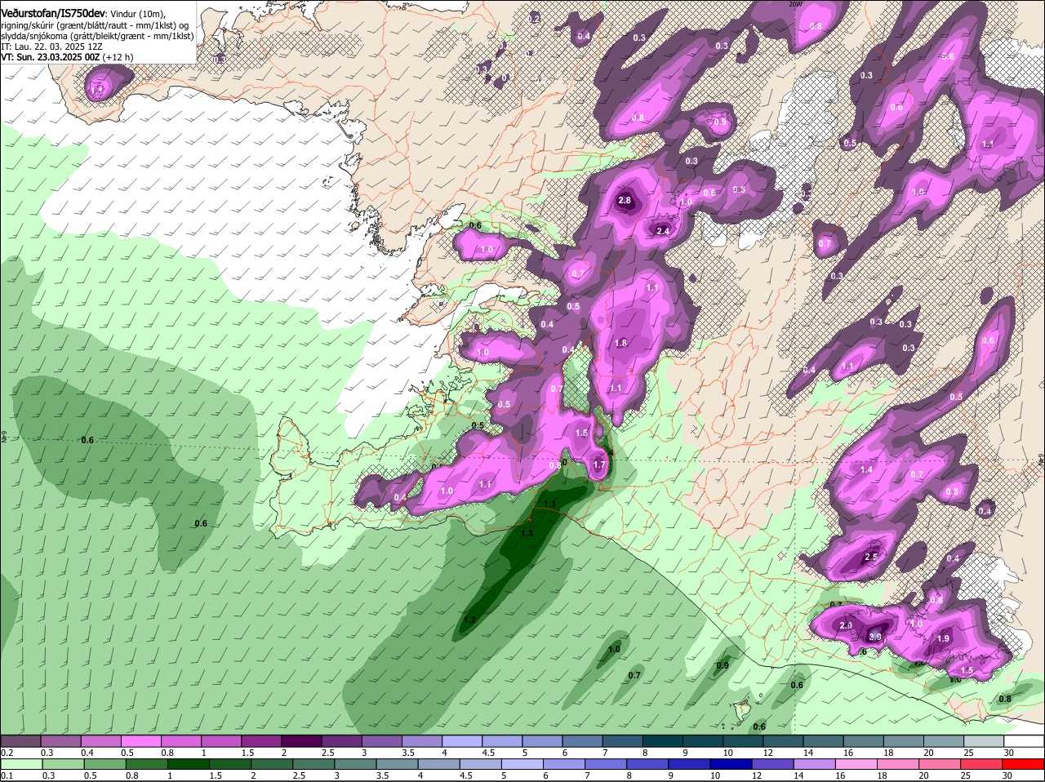Click the '2.4' snowfall value on map
The width and height of the screenshot is (1045, 782).
[x=663, y=231]
